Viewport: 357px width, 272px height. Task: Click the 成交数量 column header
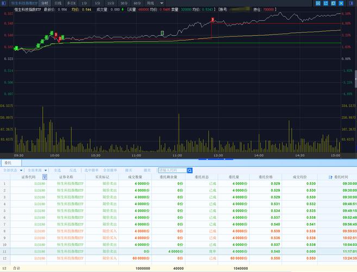click(x=135, y=177)
